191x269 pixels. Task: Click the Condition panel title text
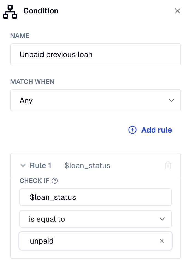point(41,11)
